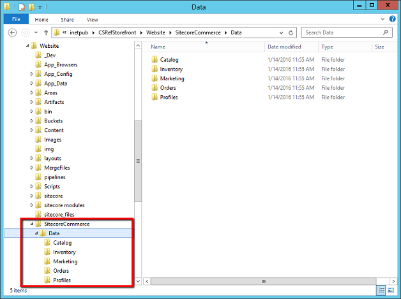
Task: Switch to the Home ribbon tab
Action: [x=42, y=20]
